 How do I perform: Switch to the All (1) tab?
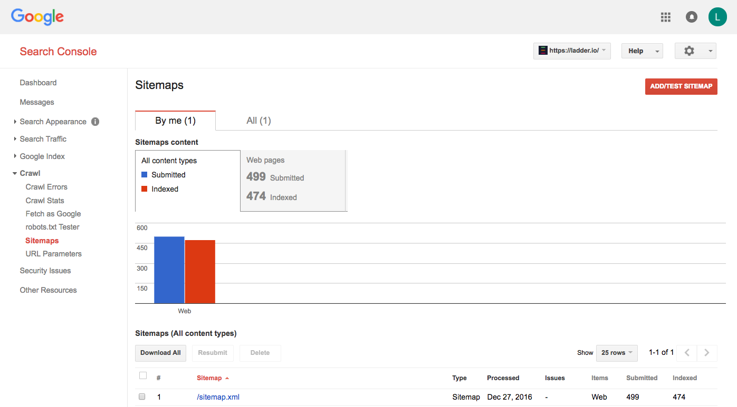click(259, 121)
